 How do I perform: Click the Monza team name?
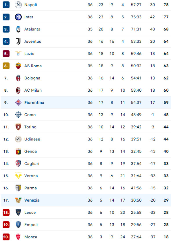pyautogui.click(x=31, y=237)
